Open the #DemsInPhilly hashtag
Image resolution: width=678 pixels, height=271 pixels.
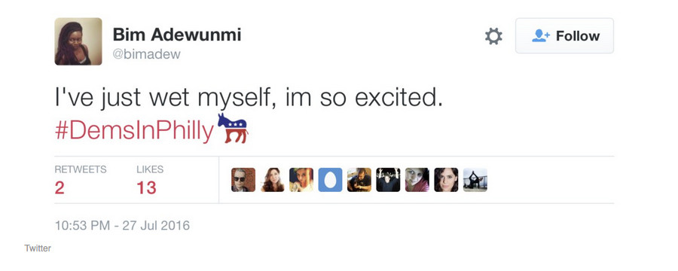coord(135,131)
